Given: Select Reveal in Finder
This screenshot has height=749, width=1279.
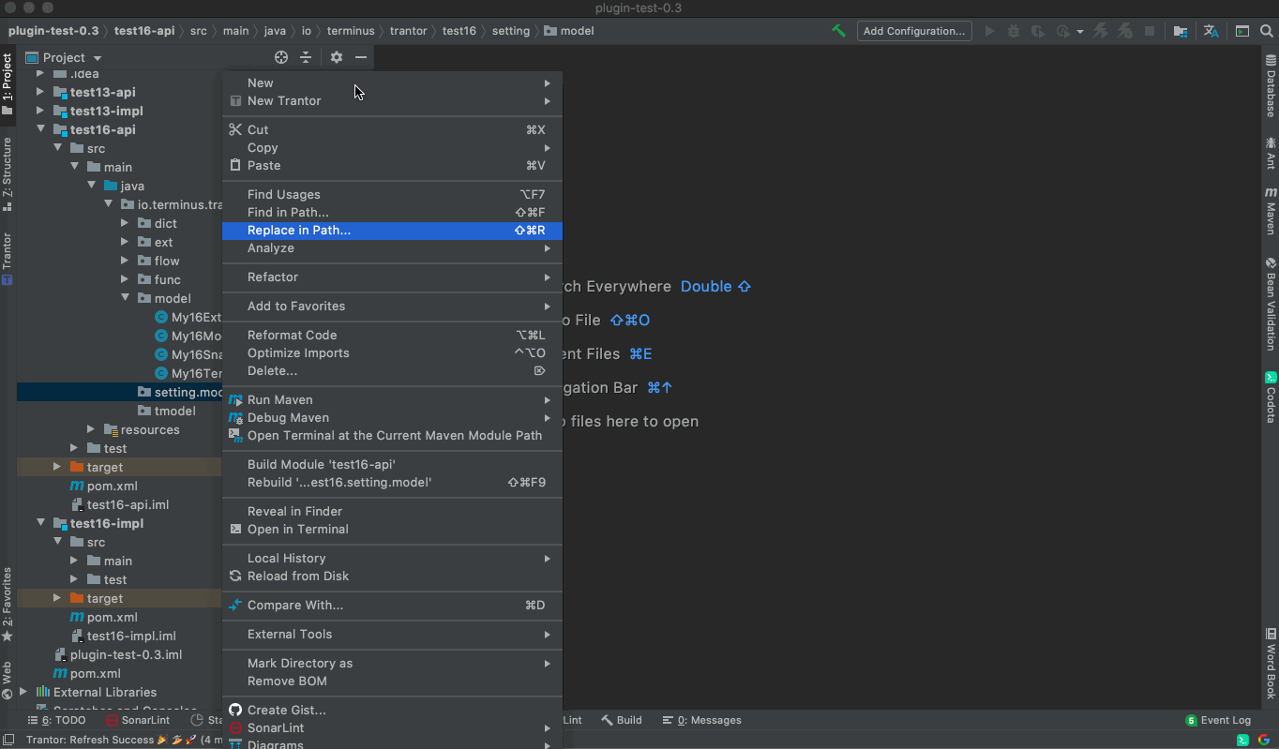Looking at the screenshot, I should pos(392,512).
